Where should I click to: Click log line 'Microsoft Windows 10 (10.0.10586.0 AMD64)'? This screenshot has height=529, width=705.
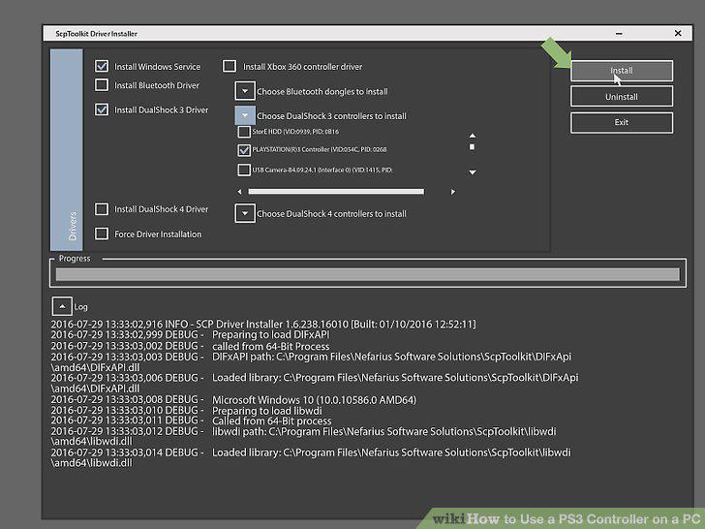tap(315, 399)
